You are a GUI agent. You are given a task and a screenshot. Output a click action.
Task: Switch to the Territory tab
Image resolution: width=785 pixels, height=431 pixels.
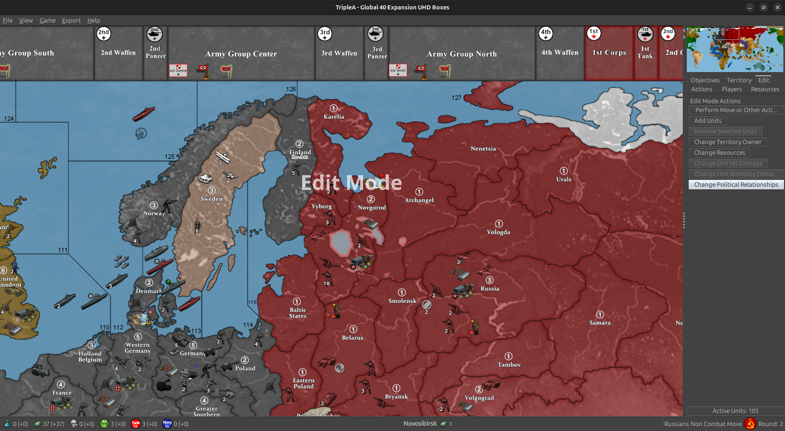[738, 80]
